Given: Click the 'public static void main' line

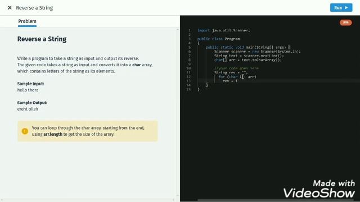Looking at the screenshot, I should [248, 47].
